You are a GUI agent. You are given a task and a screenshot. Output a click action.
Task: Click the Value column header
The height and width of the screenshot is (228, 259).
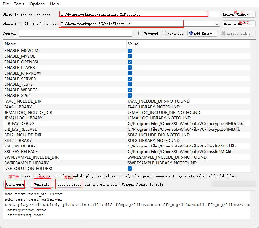[x=188, y=44]
